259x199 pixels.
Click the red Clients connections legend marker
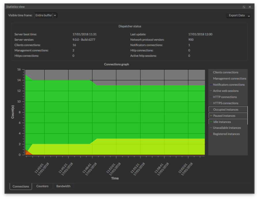211,72
